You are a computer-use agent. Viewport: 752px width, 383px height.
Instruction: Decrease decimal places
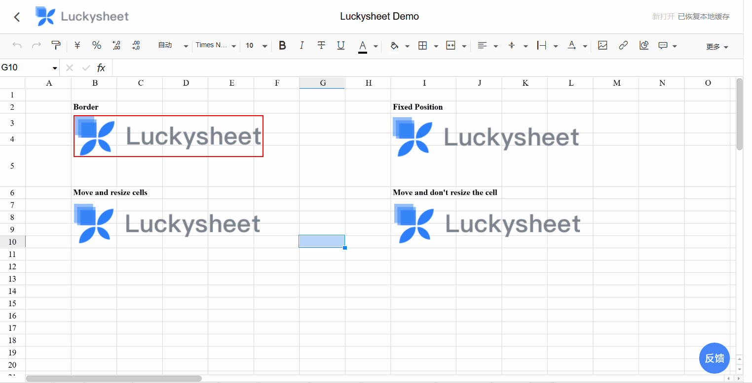tap(116, 46)
